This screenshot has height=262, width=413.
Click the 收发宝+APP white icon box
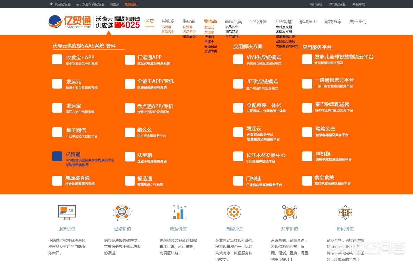point(57,59)
